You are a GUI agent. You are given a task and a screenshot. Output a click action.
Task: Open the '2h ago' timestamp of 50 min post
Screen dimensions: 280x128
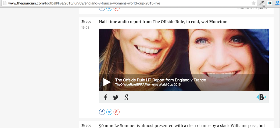point(86,125)
